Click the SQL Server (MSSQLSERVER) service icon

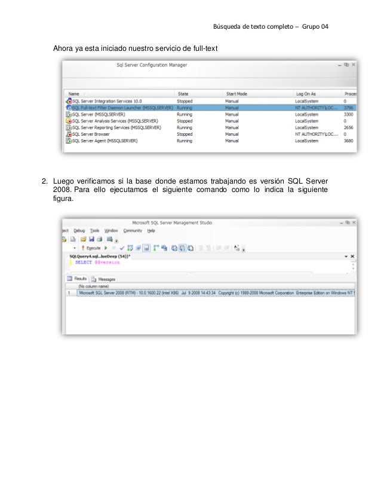click(69, 114)
